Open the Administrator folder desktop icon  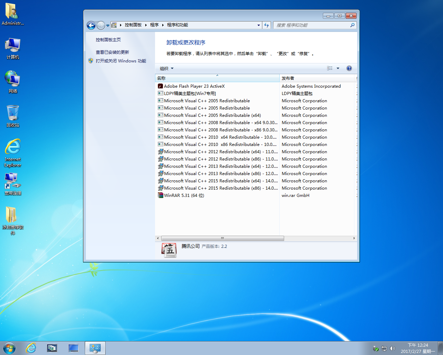(x=12, y=14)
